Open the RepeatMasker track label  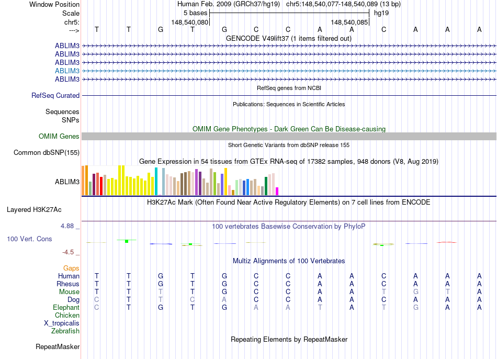[58, 346]
